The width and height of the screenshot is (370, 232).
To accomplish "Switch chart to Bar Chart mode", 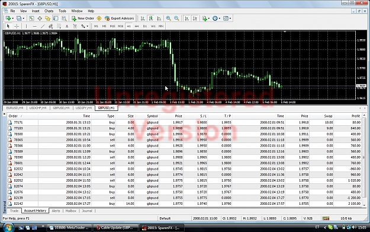I will (x=143, y=18).
